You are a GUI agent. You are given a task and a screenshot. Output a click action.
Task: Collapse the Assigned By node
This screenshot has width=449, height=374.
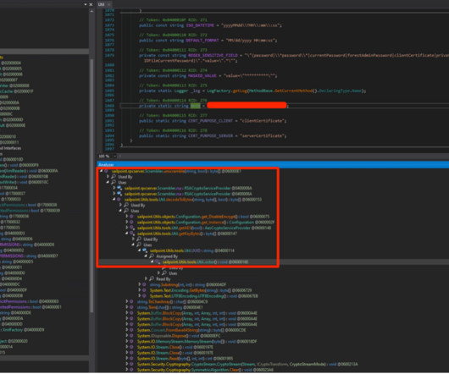146,256
